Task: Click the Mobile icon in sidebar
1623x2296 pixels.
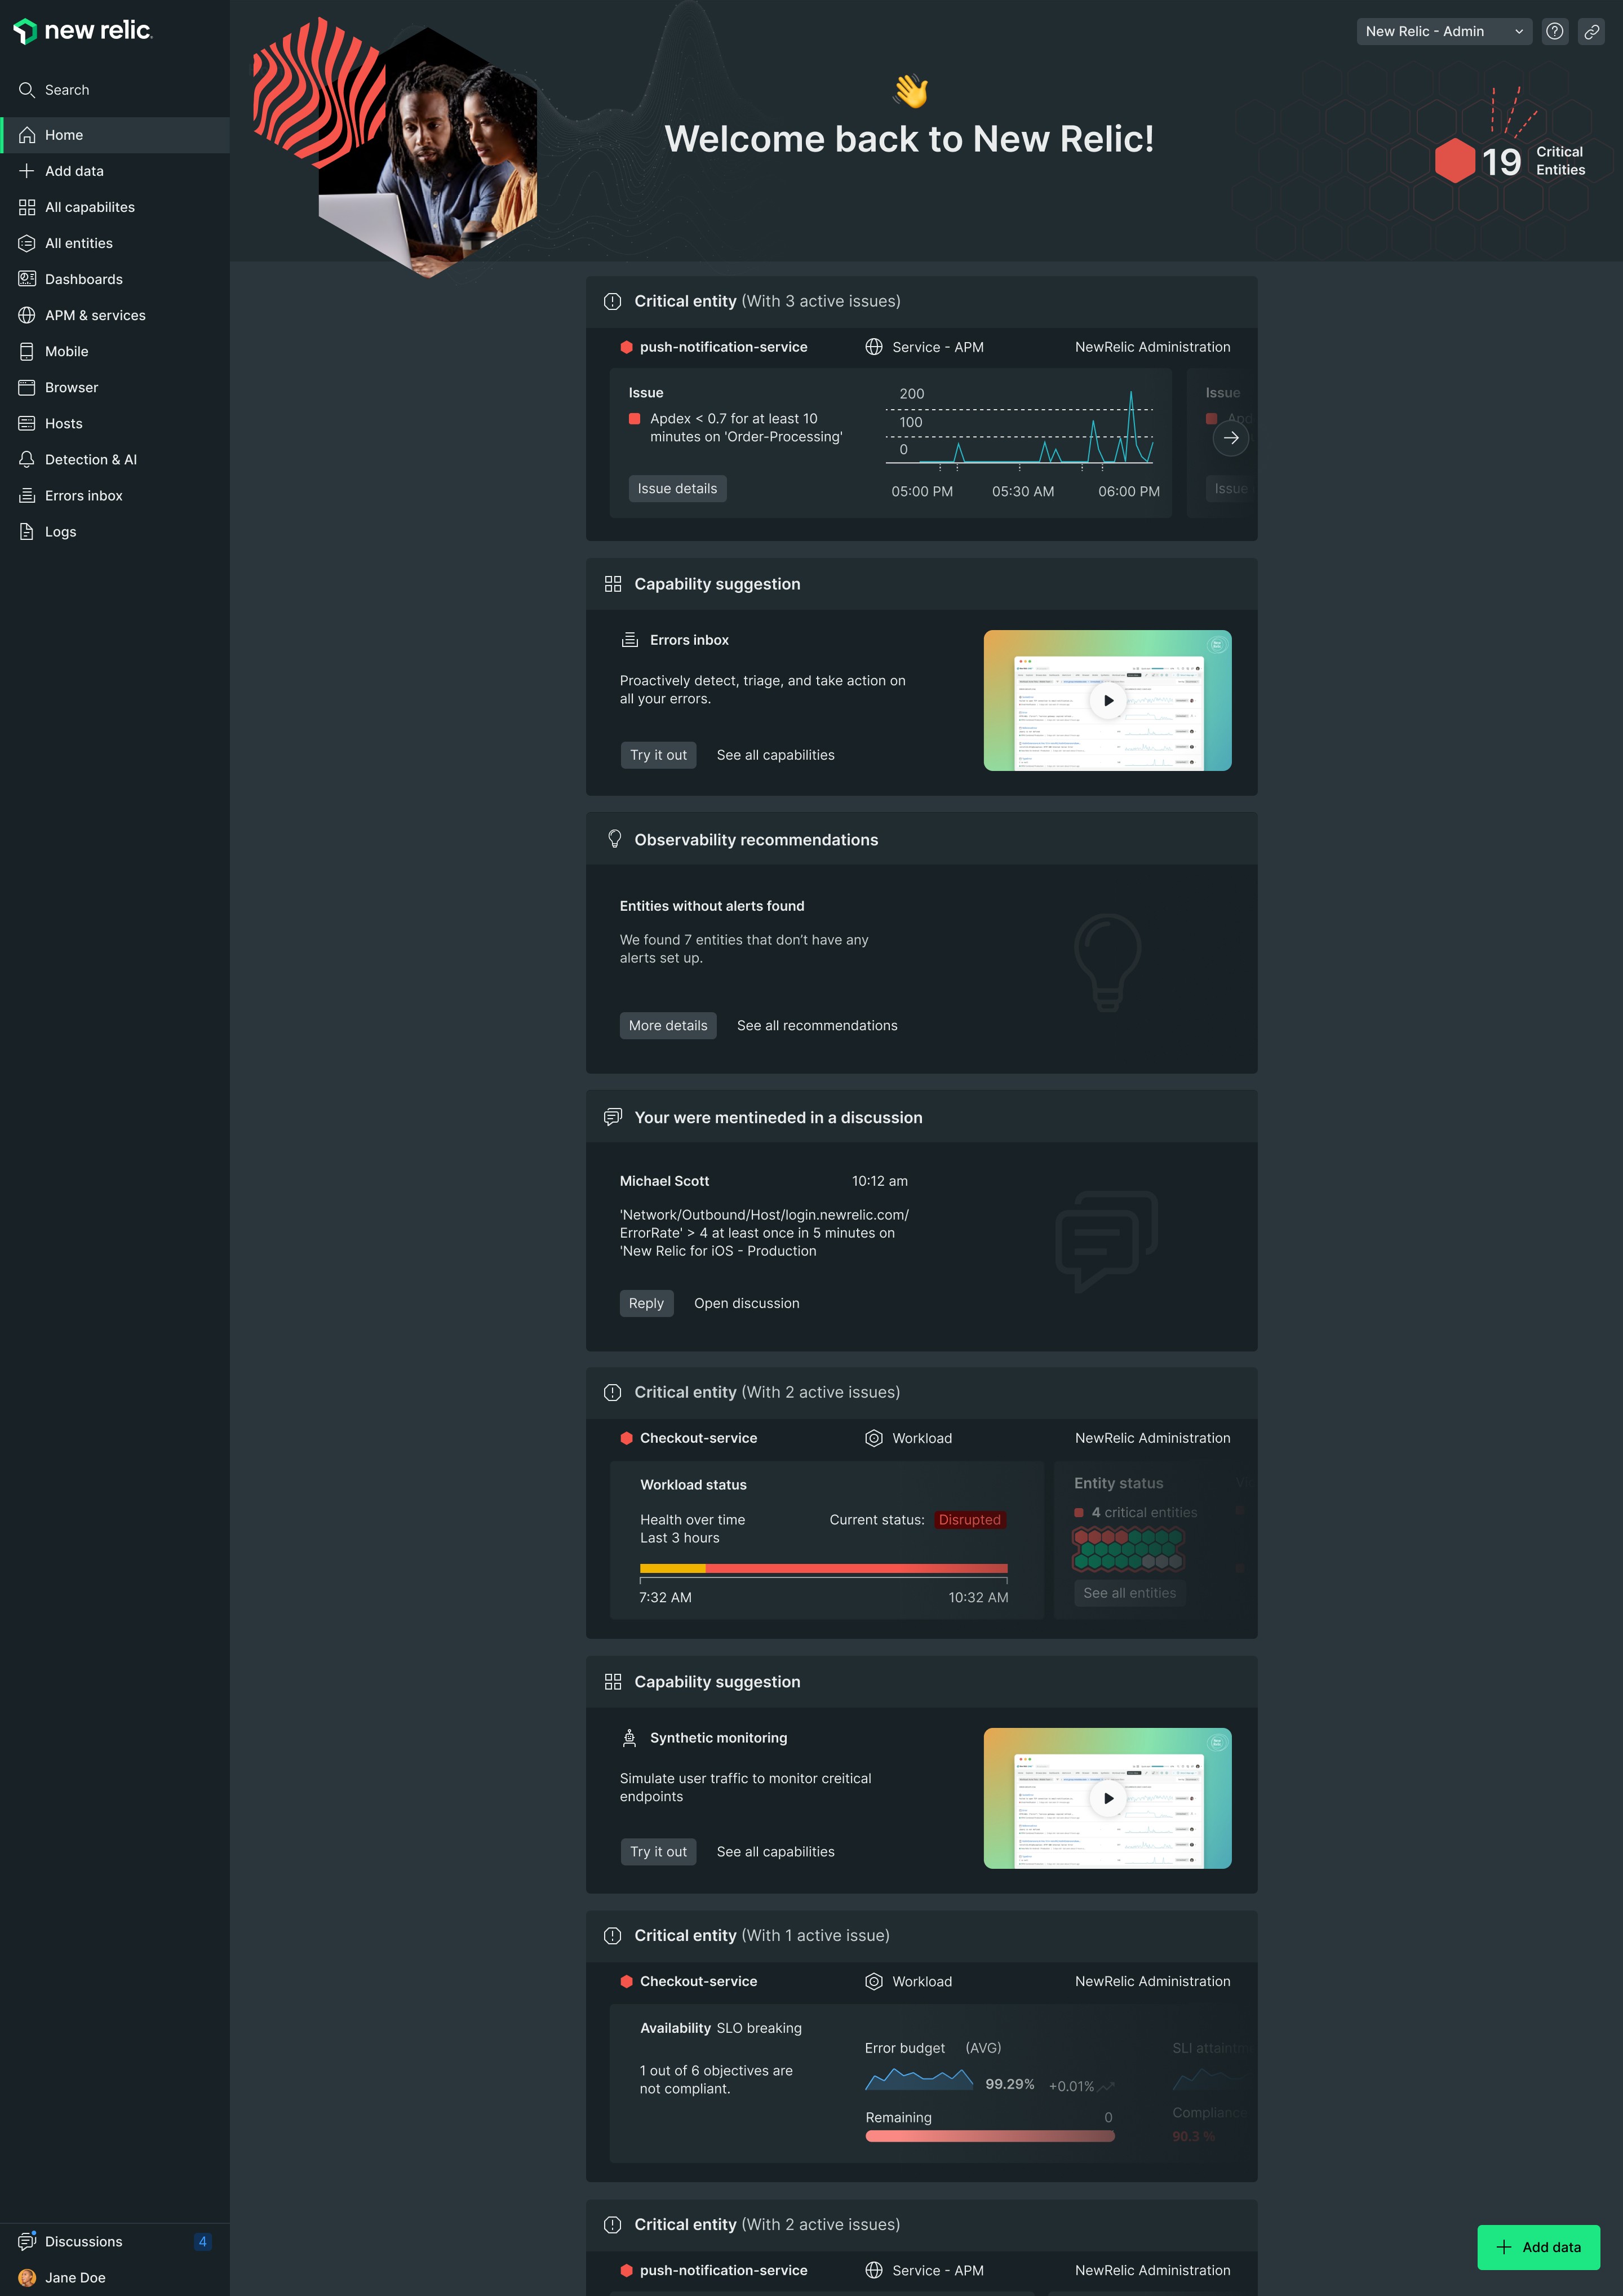Action: (x=27, y=351)
